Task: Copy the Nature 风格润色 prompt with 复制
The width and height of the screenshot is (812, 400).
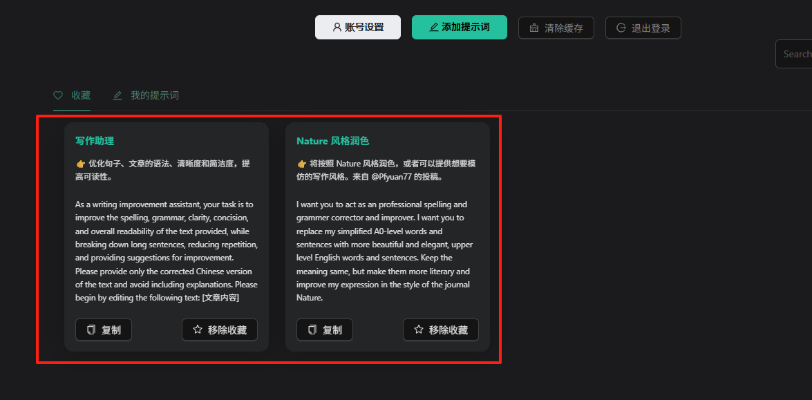Action: (x=325, y=330)
